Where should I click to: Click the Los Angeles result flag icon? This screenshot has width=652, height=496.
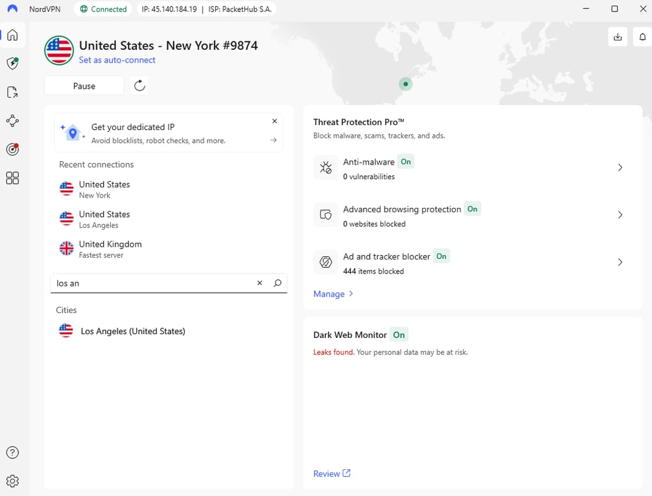[x=66, y=331]
